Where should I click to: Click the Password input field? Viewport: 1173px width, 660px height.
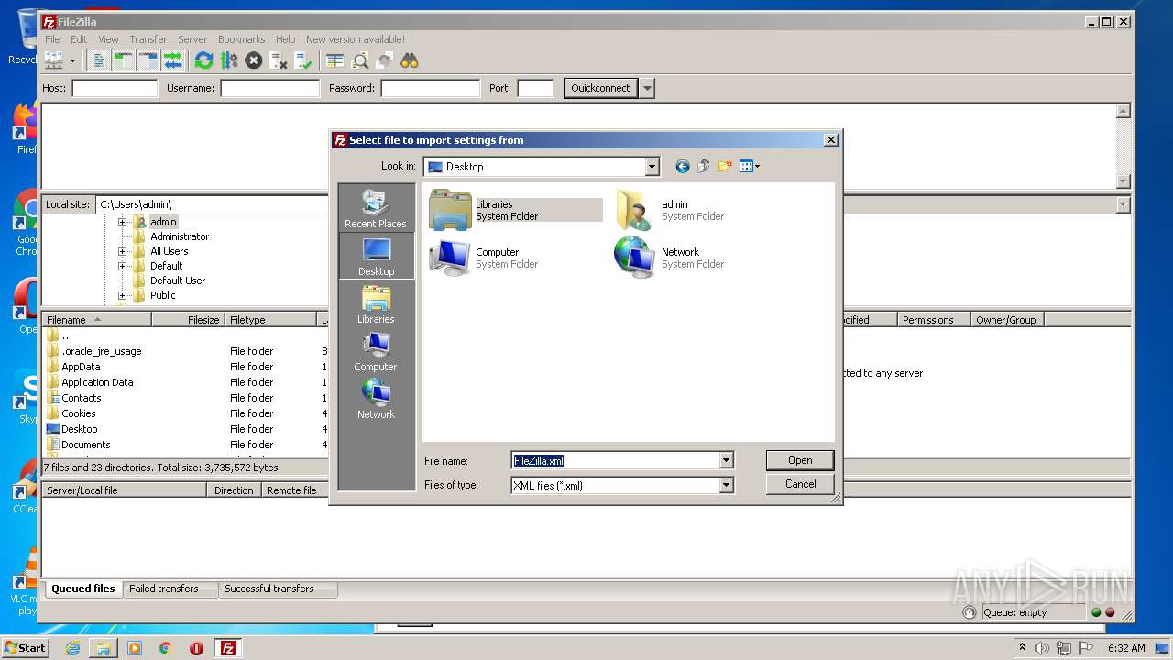[x=430, y=88]
